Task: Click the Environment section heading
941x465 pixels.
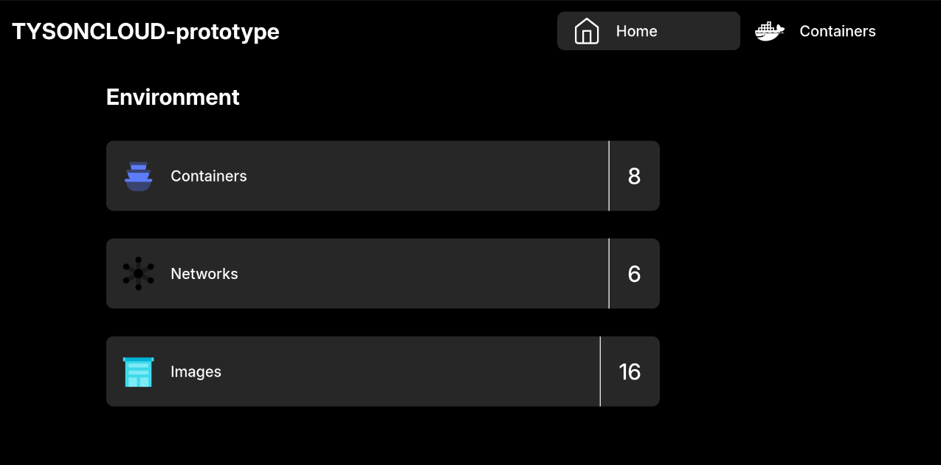Action: (173, 97)
